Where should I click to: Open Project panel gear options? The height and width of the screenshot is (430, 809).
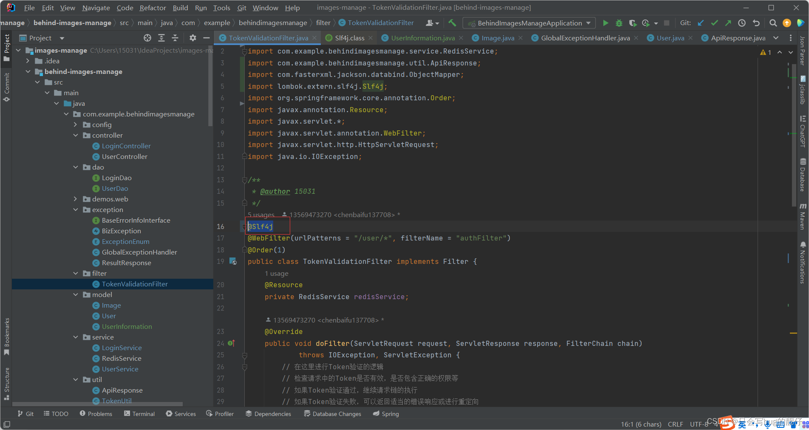193,38
